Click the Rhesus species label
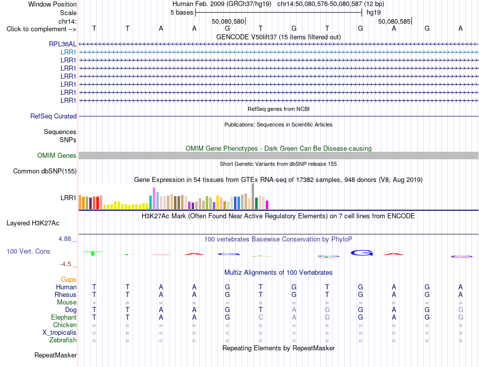This screenshot has width=479, height=367. point(66,294)
